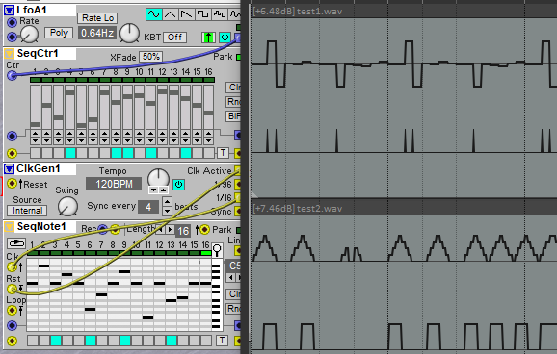557x354 pixels.
Task: Click the piano keyboard strip in SeqNote1
Action: 216,295
